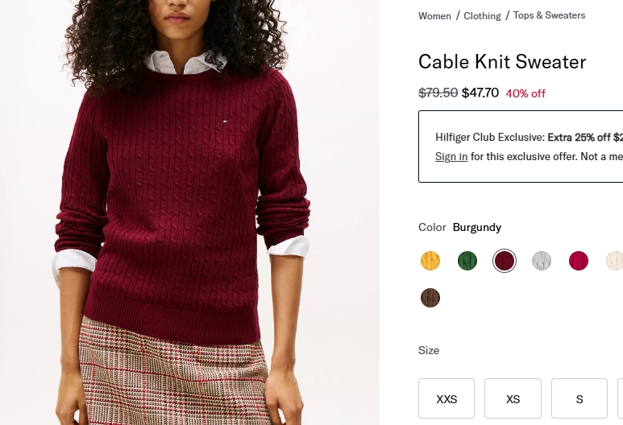Click the 40% off label

point(525,93)
